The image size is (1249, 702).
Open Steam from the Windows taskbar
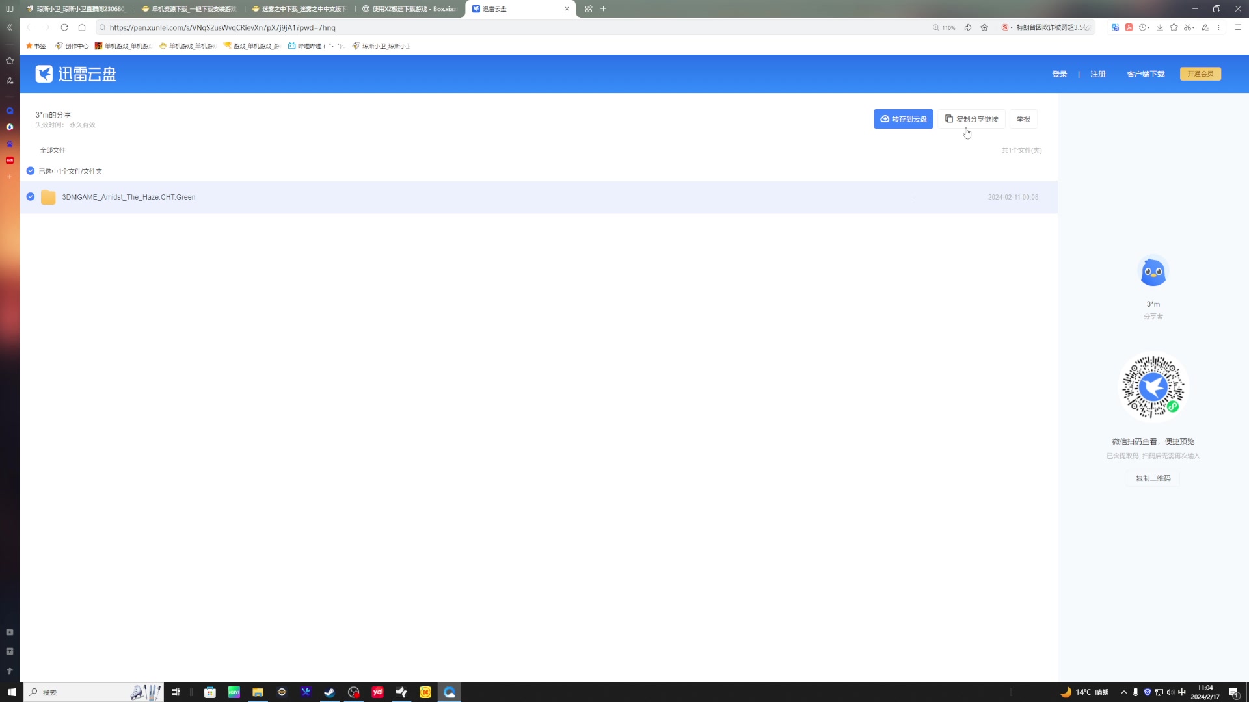[x=330, y=692]
